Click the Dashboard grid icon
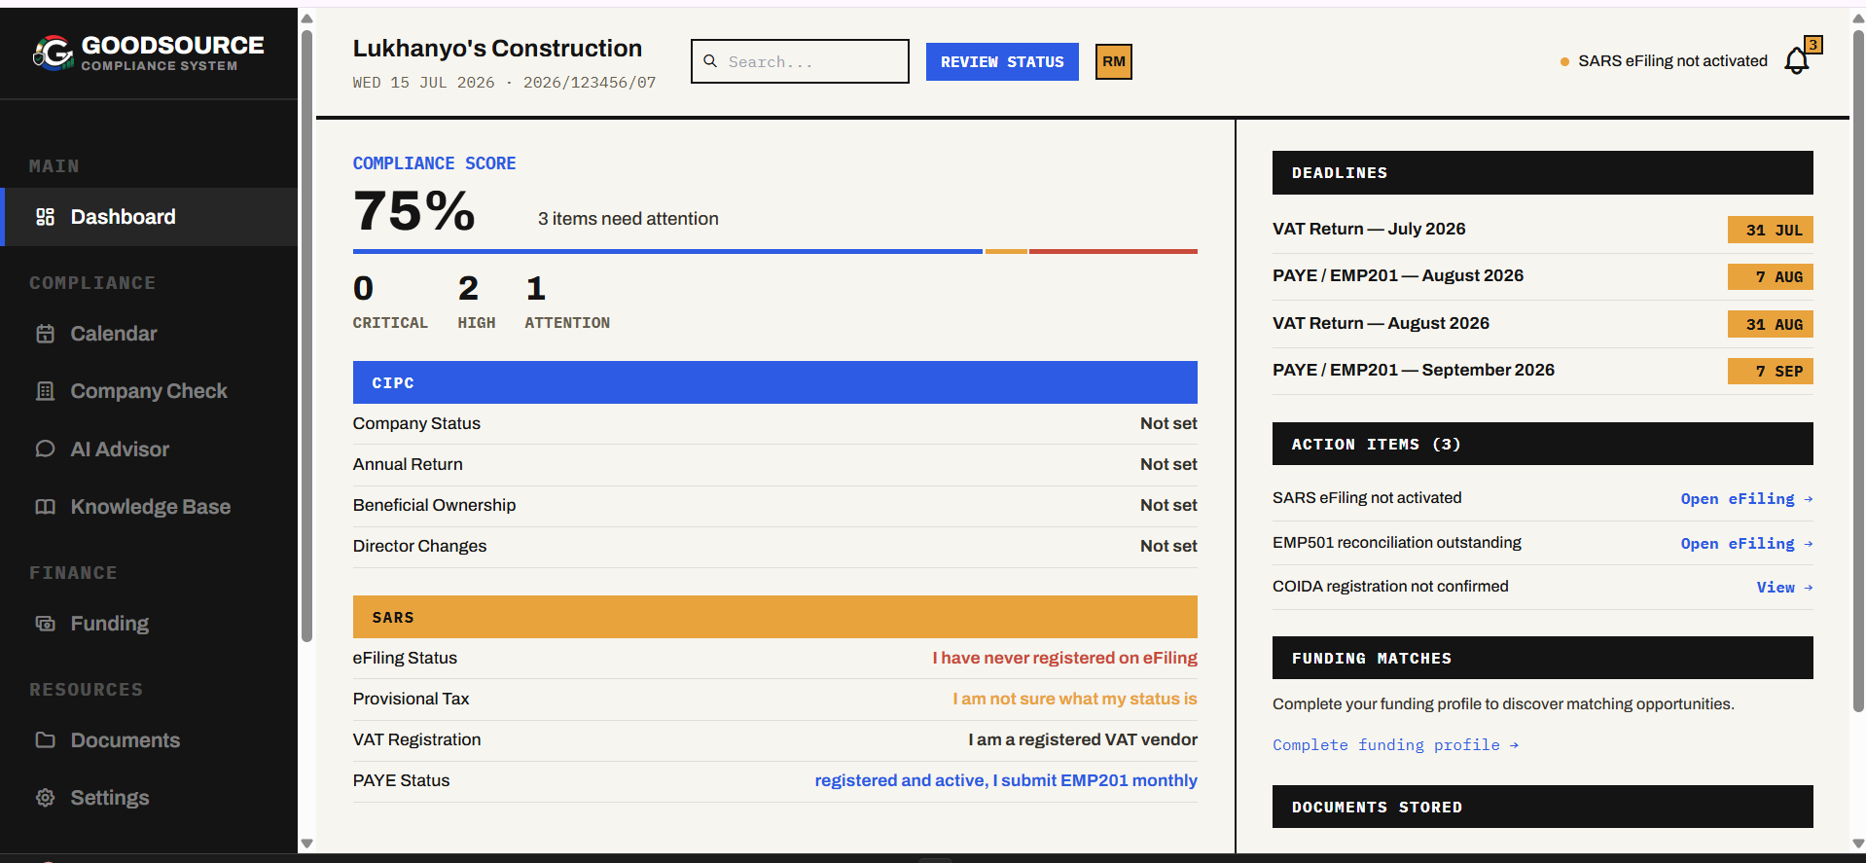This screenshot has width=1866, height=863. click(x=45, y=217)
